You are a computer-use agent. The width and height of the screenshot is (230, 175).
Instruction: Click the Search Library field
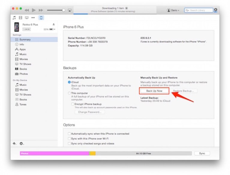coord(199,10)
